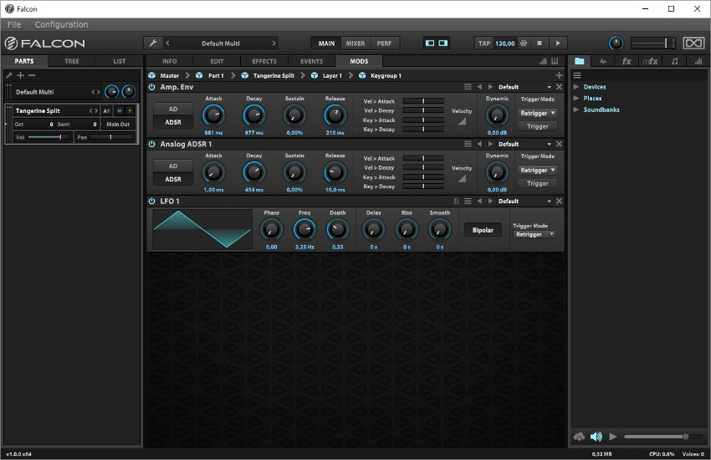Open the fx browser tab
Screen dimensions: 711x460
tap(627, 61)
